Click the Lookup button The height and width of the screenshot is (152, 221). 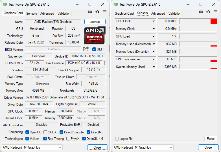point(95,22)
